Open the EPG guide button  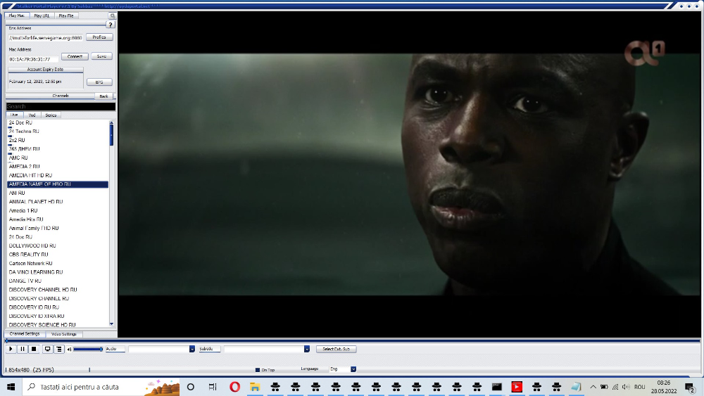point(99,82)
